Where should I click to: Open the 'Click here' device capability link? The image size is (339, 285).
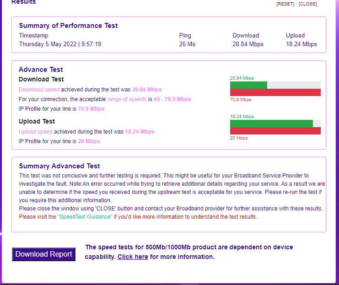(x=133, y=257)
